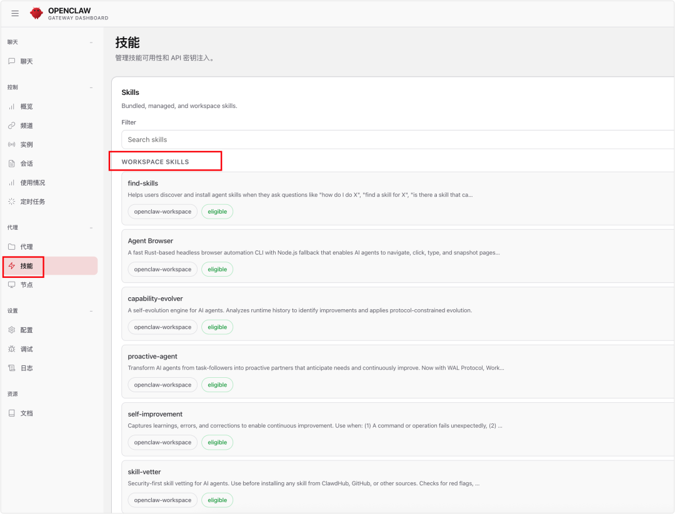
Task: Open 会话 document icon in sidebar
Action: [11, 164]
